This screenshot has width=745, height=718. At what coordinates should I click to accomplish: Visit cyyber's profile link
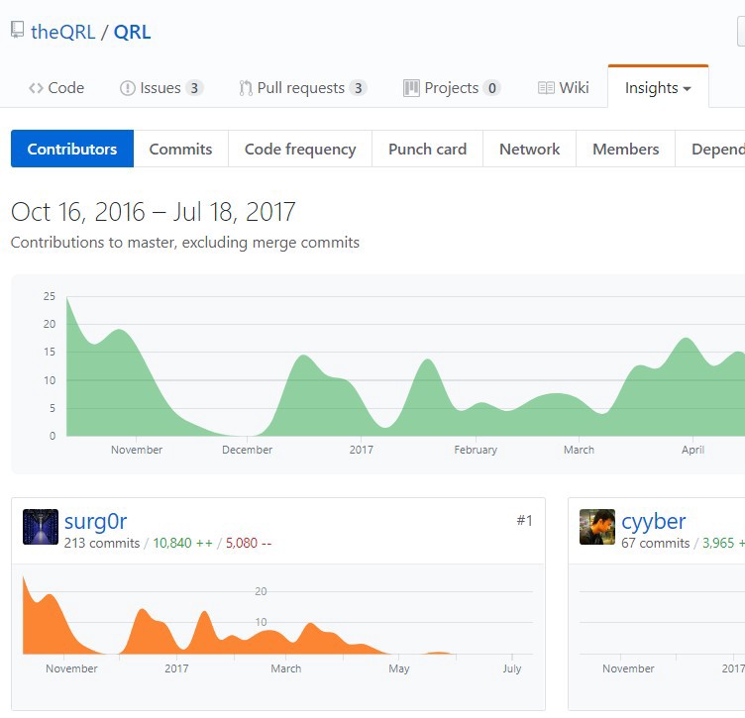pyautogui.click(x=653, y=521)
